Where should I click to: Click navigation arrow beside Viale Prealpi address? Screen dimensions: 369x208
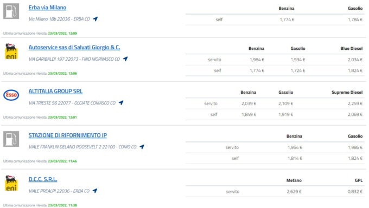coord(95,191)
